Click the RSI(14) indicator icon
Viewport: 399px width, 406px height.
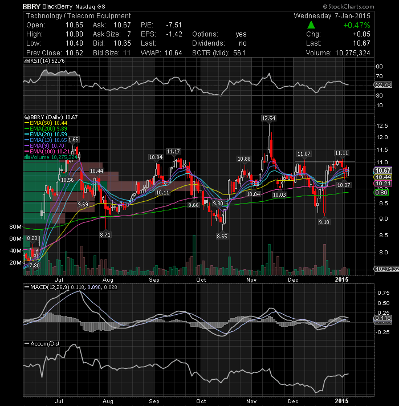coord(26,61)
